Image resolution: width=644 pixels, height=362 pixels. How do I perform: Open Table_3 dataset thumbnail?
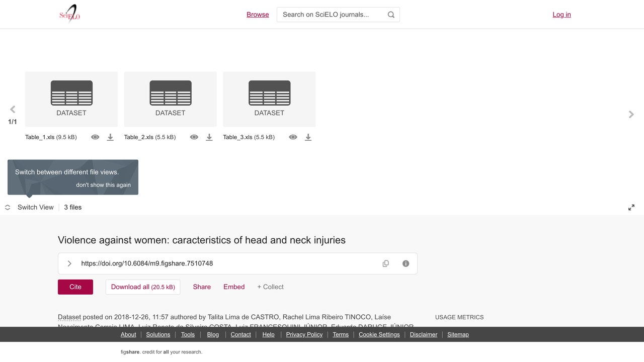tap(269, 99)
